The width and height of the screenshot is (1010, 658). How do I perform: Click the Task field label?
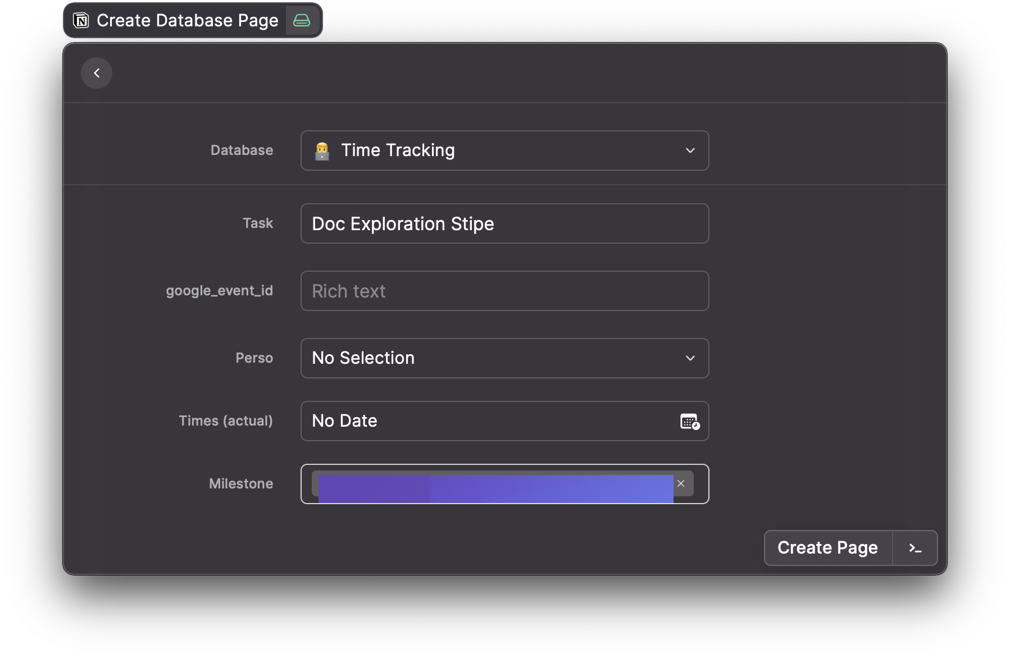click(x=258, y=223)
